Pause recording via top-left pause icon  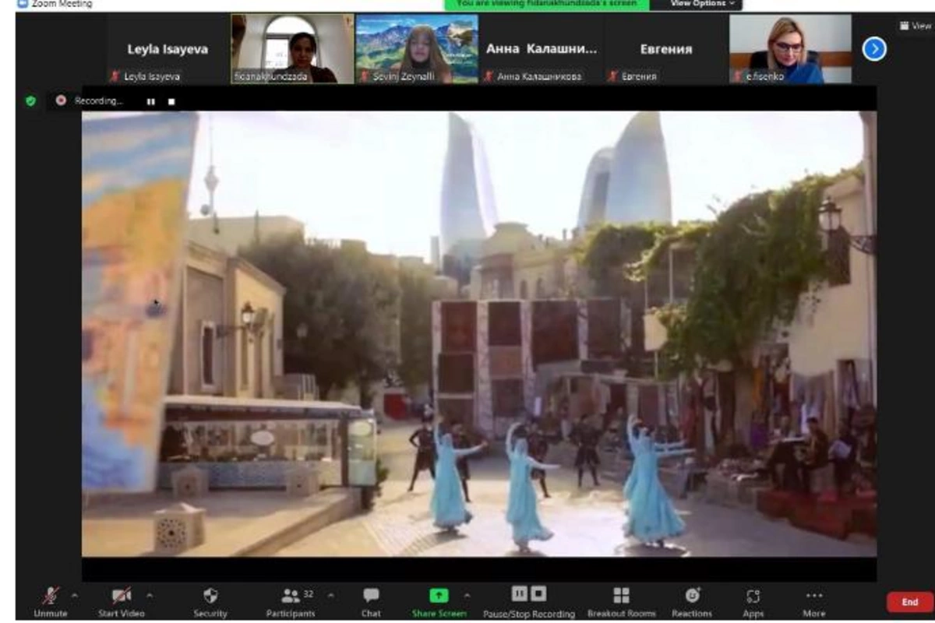[x=151, y=101]
